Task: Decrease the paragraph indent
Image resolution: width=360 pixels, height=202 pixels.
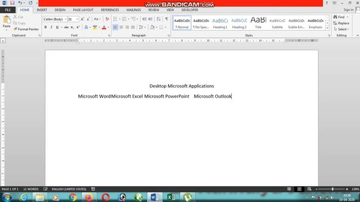Action: point(144,19)
